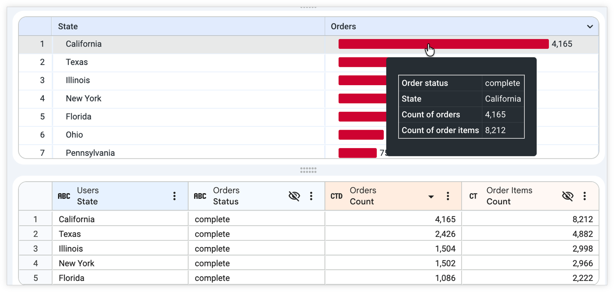
Task: Click the 2,426 Orders Count cell for Texas
Action: [393, 234]
